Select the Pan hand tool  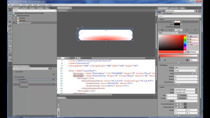pyautogui.click(x=10, y=18)
